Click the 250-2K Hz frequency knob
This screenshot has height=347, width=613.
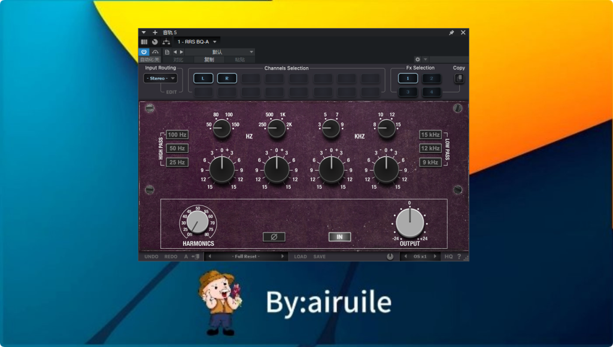coord(277,128)
